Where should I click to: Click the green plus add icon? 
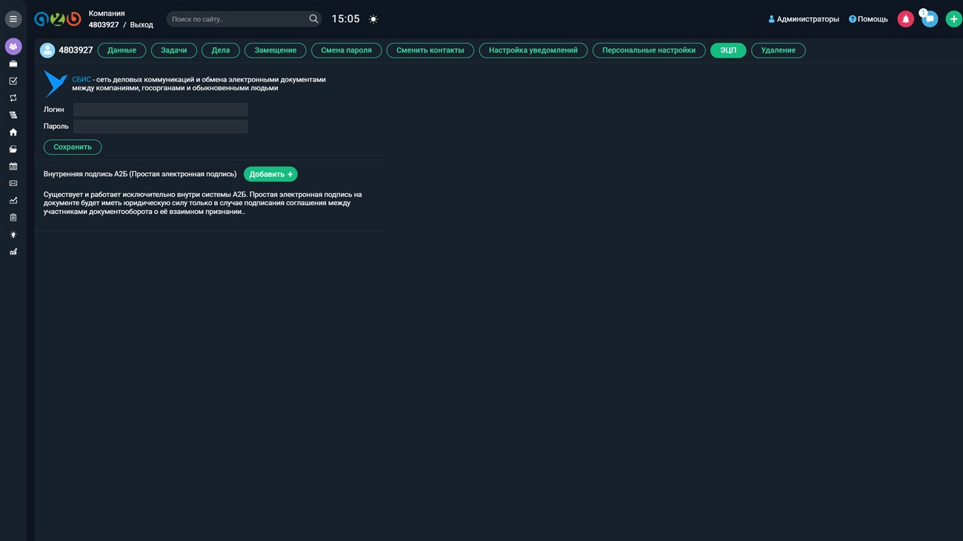pos(953,19)
